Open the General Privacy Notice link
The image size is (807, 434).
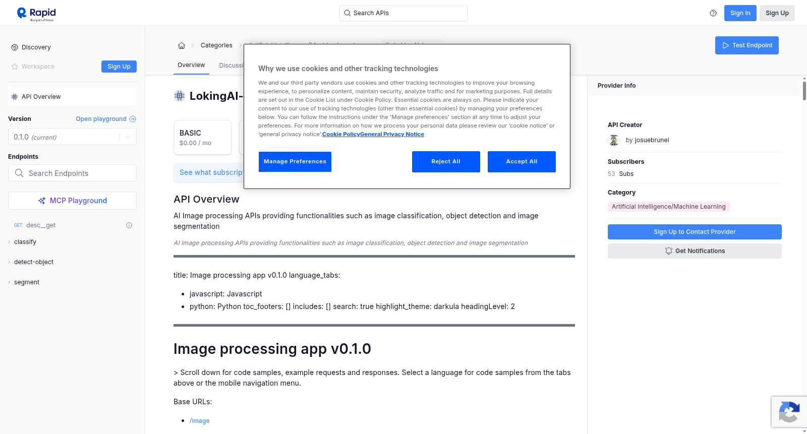click(x=392, y=134)
